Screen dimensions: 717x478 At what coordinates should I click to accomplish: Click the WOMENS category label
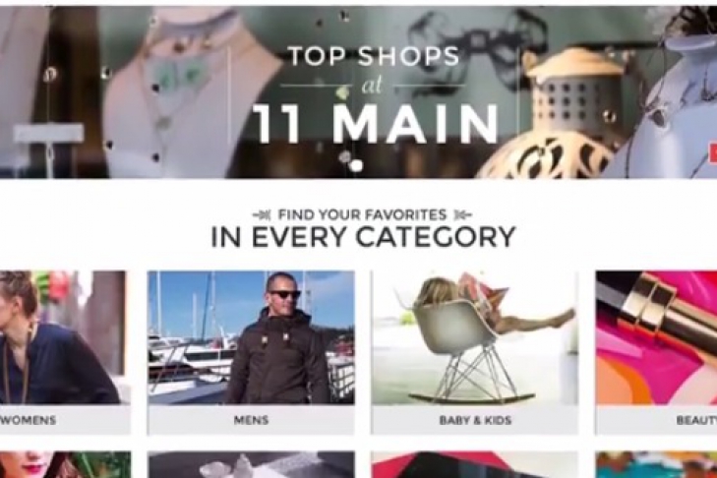29,420
